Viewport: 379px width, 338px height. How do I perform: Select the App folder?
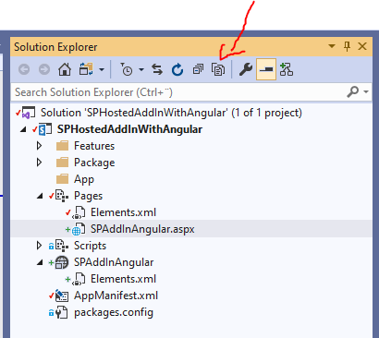[x=84, y=179]
